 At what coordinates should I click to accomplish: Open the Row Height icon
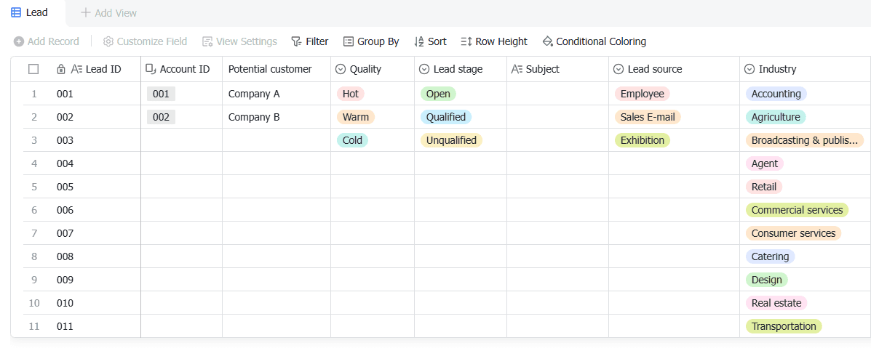click(466, 41)
